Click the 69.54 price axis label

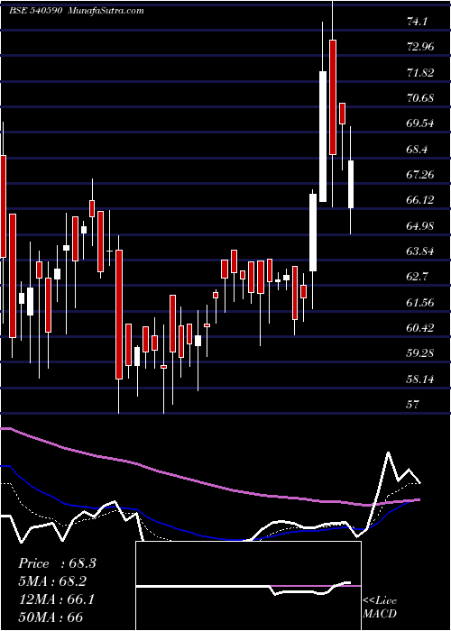(420, 123)
